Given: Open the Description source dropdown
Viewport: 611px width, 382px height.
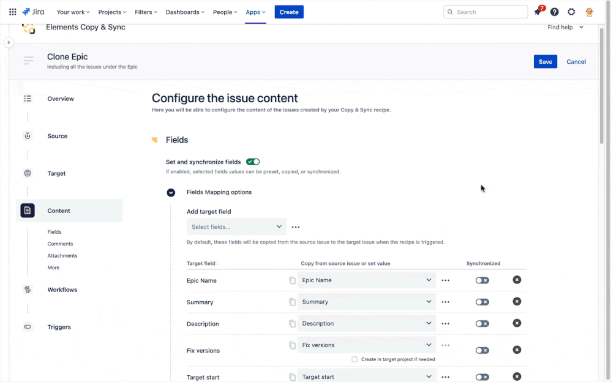Looking at the screenshot, I should pos(367,323).
